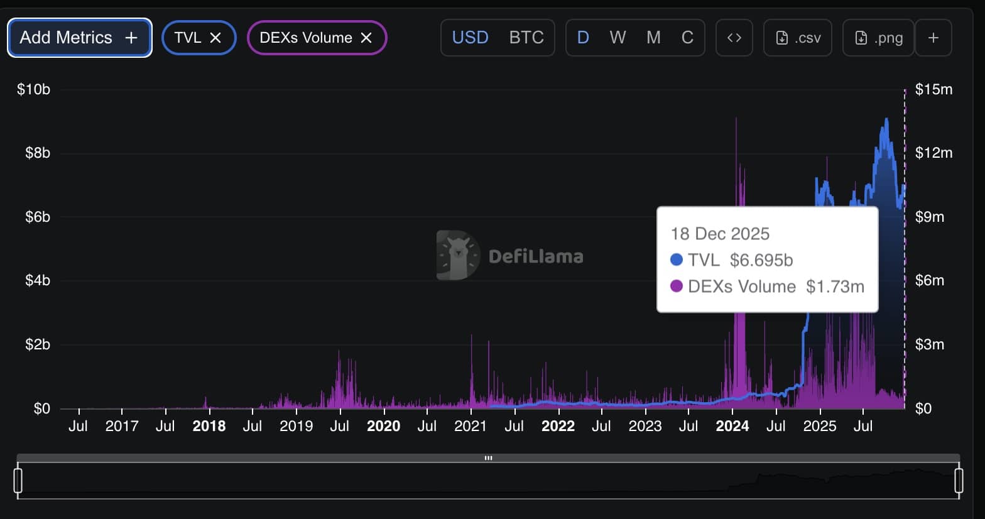Switch currency denomination to BTC
The image size is (985, 519).
coord(526,38)
